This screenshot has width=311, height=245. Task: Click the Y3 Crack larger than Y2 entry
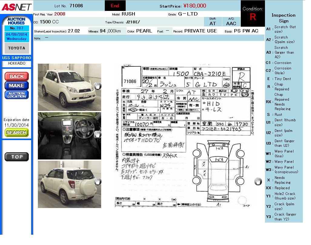[x=281, y=217]
